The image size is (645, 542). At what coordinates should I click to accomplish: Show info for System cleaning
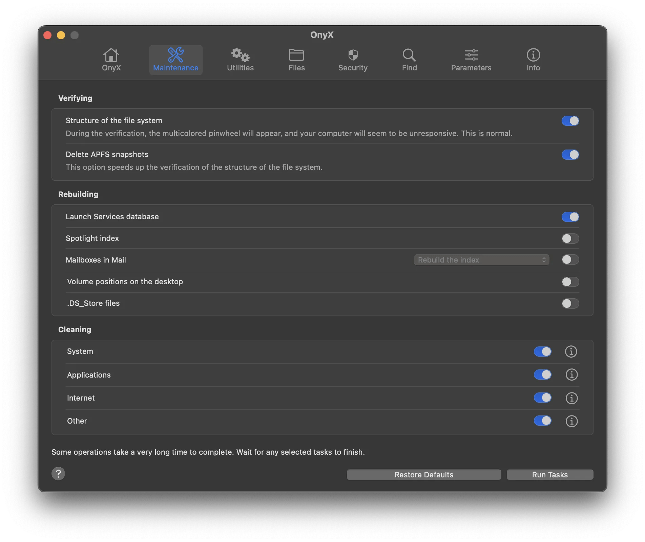[571, 352]
